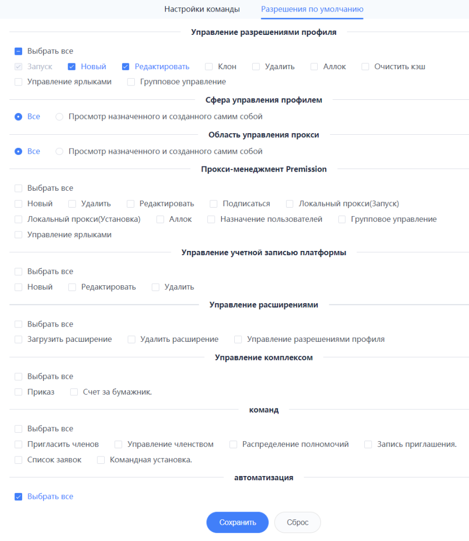Enable the Клон permission checkbox
469x541 pixels.
tap(209, 67)
